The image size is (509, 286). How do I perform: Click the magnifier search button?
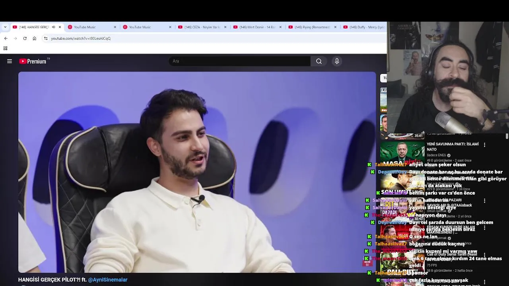coord(319,61)
